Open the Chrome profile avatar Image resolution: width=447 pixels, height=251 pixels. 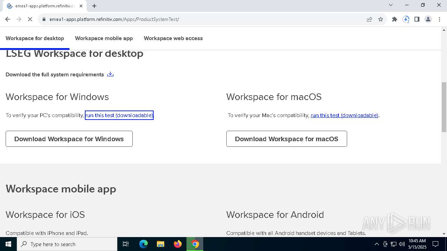click(428, 19)
